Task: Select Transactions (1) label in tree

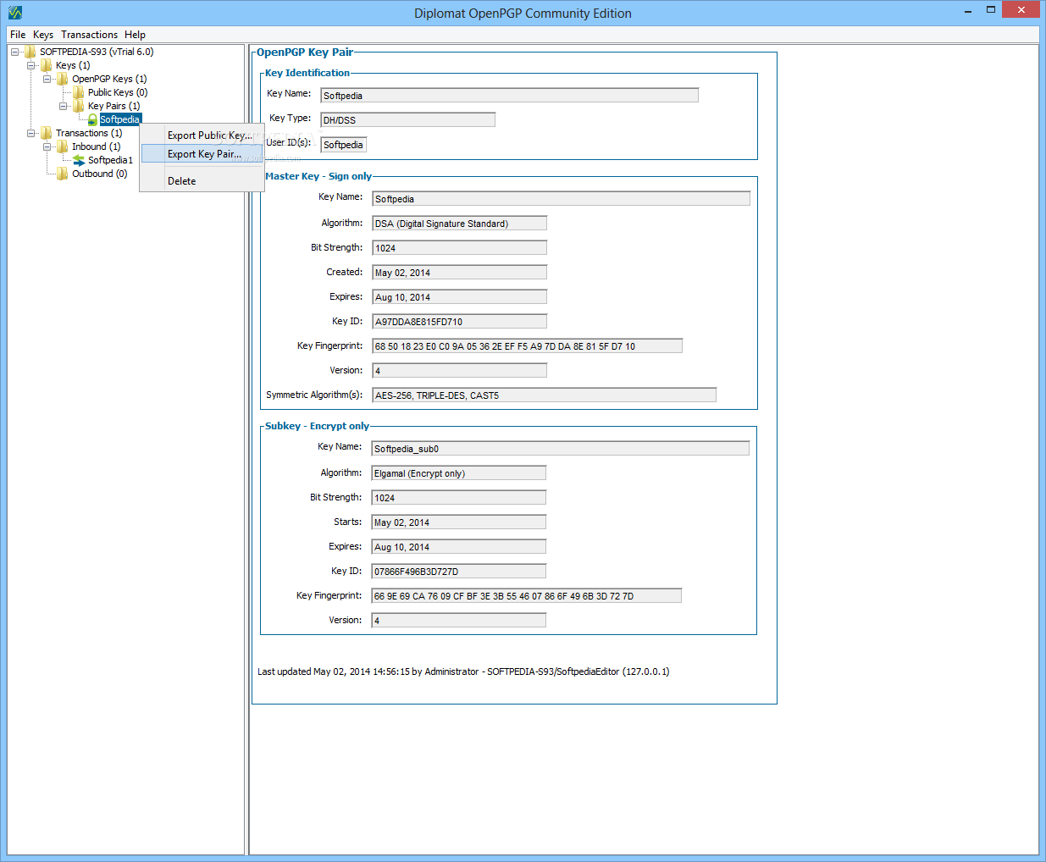Action: (89, 133)
